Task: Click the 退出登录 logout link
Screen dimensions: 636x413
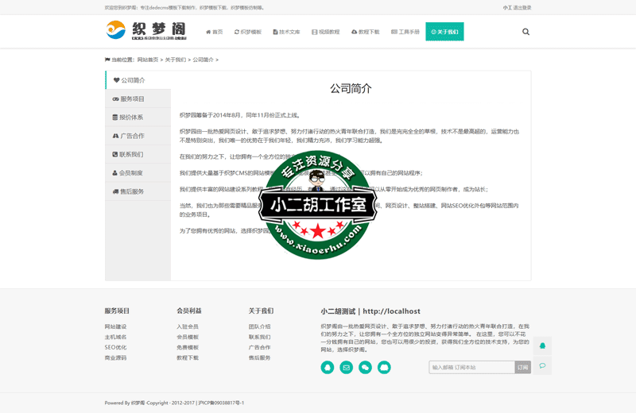Action: coord(522,7)
